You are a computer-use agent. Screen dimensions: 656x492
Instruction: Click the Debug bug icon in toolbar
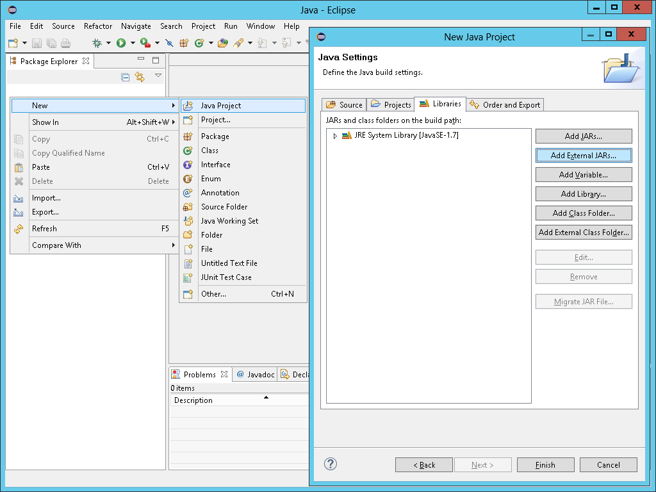tap(97, 43)
